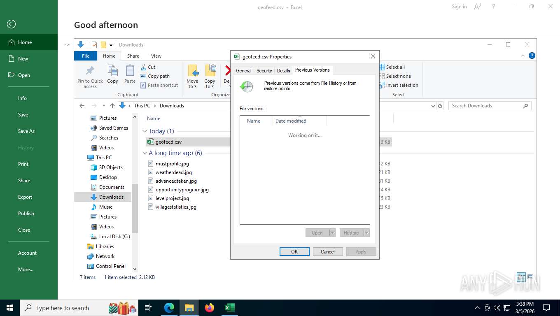Click Name column in File versions list
560x316 pixels.
(x=256, y=121)
